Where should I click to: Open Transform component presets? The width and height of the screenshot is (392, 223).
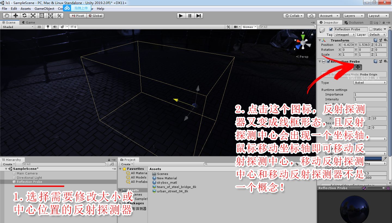click(x=381, y=40)
